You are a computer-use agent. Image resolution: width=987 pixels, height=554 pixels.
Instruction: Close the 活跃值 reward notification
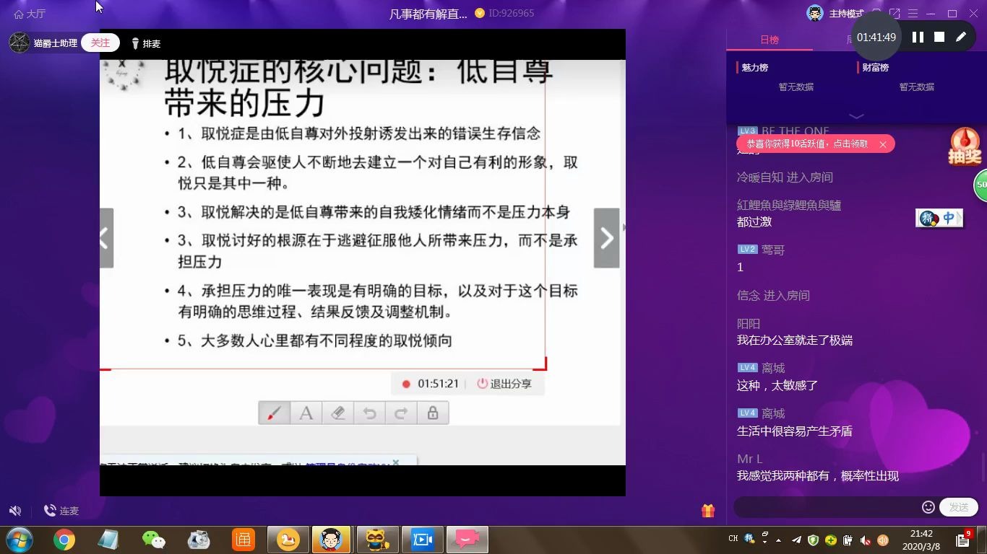(x=883, y=144)
